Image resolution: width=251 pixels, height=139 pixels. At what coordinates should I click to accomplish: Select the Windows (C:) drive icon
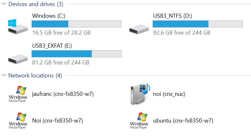coord(17,26)
